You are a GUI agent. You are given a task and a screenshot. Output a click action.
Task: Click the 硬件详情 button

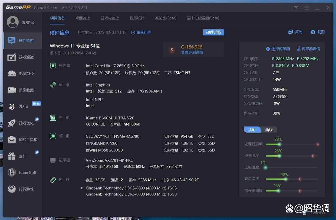(213, 32)
